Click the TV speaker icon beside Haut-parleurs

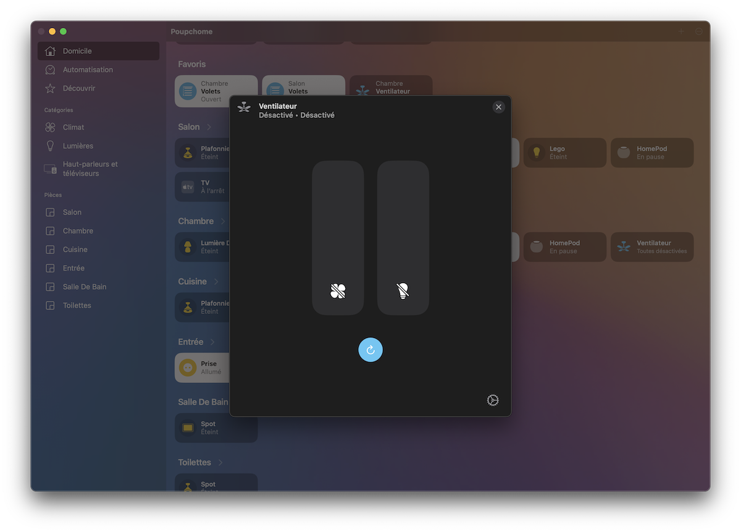(x=51, y=169)
